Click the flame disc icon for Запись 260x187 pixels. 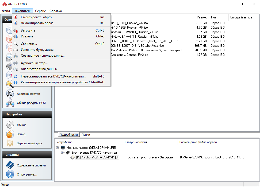tap(10, 134)
